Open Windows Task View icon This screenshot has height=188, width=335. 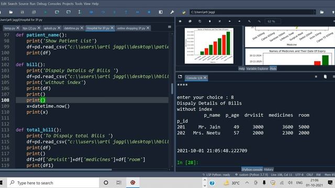tap(119, 183)
